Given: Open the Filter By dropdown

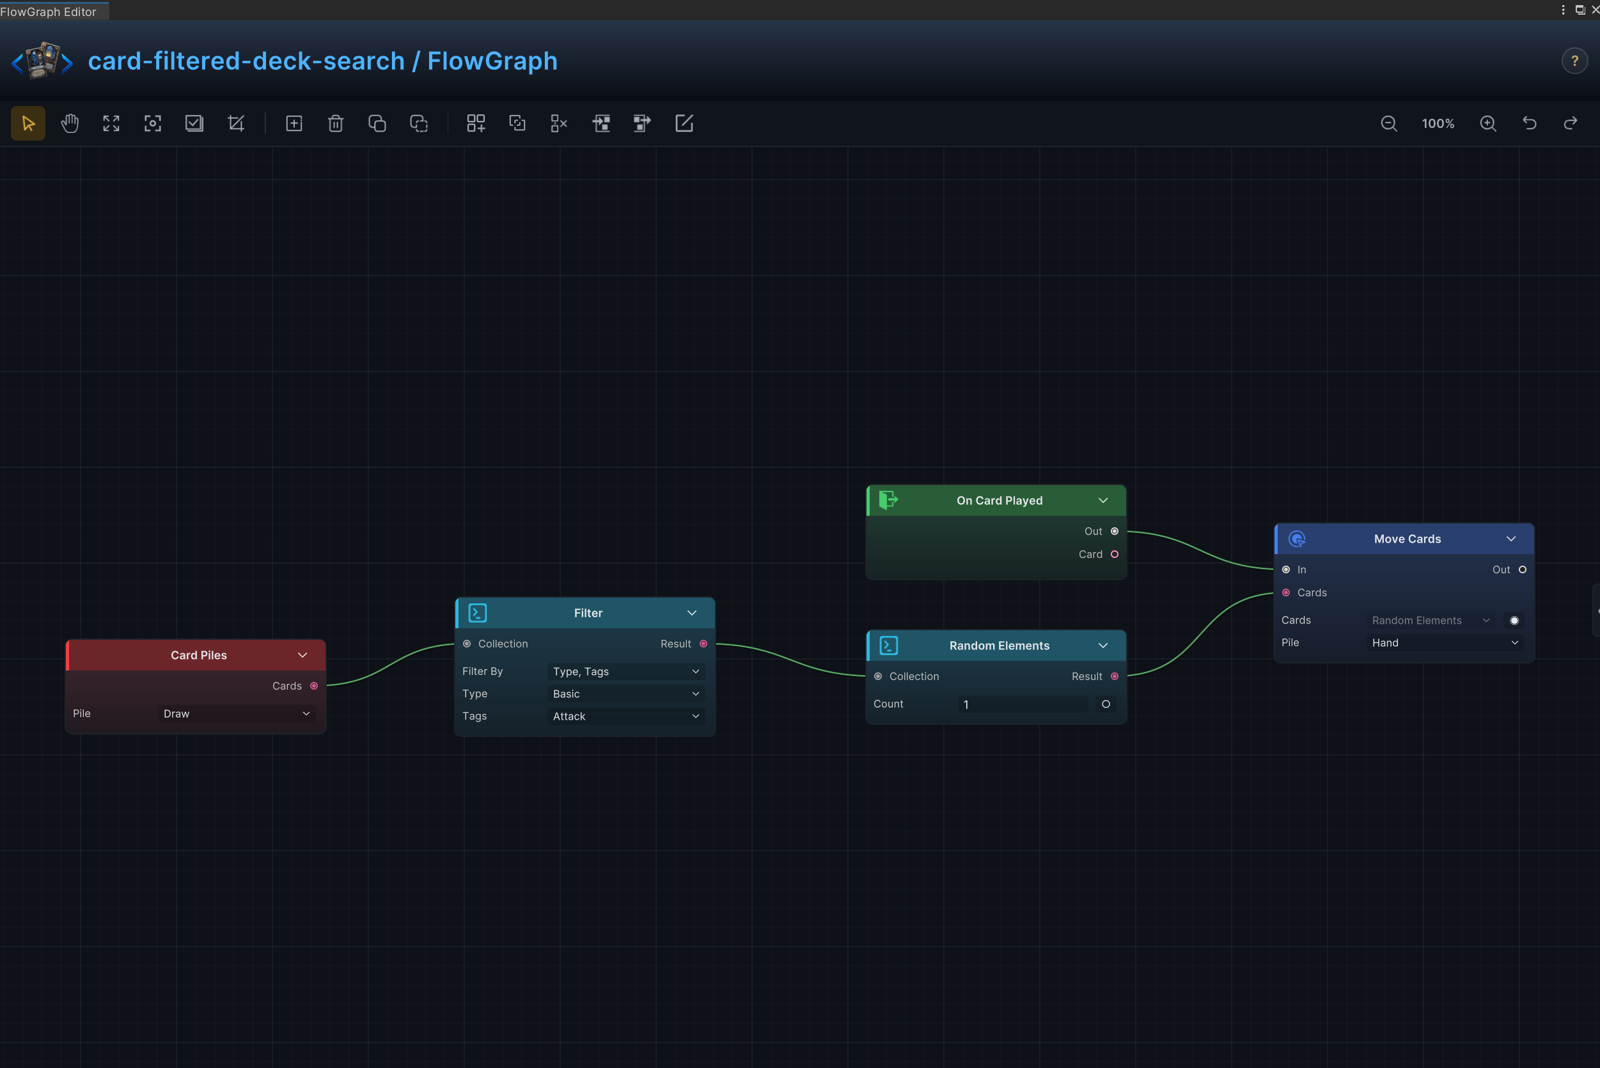Looking at the screenshot, I should point(626,671).
